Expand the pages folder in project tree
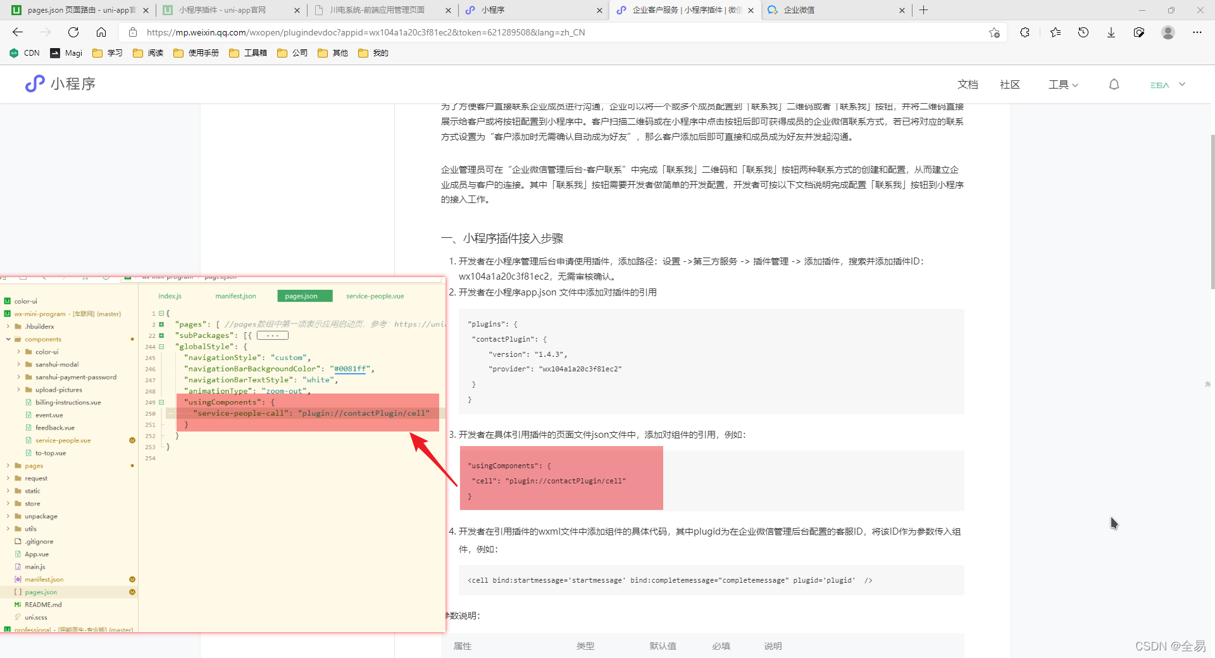1215x658 pixels. [x=8, y=466]
